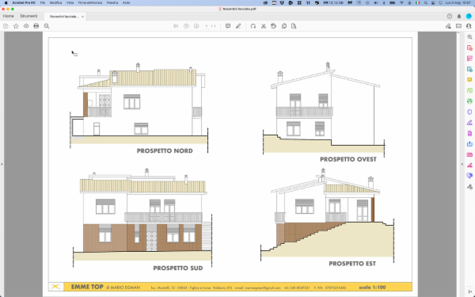Viewport: 475px width, 297px height.
Task: Add a comment with the speech bubble icon
Action: (228, 26)
